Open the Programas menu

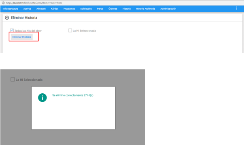[x=69, y=9]
